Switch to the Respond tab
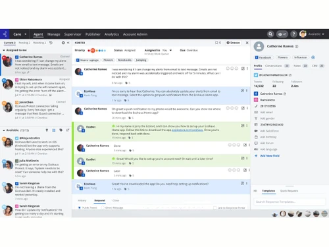 (x=99, y=200)
